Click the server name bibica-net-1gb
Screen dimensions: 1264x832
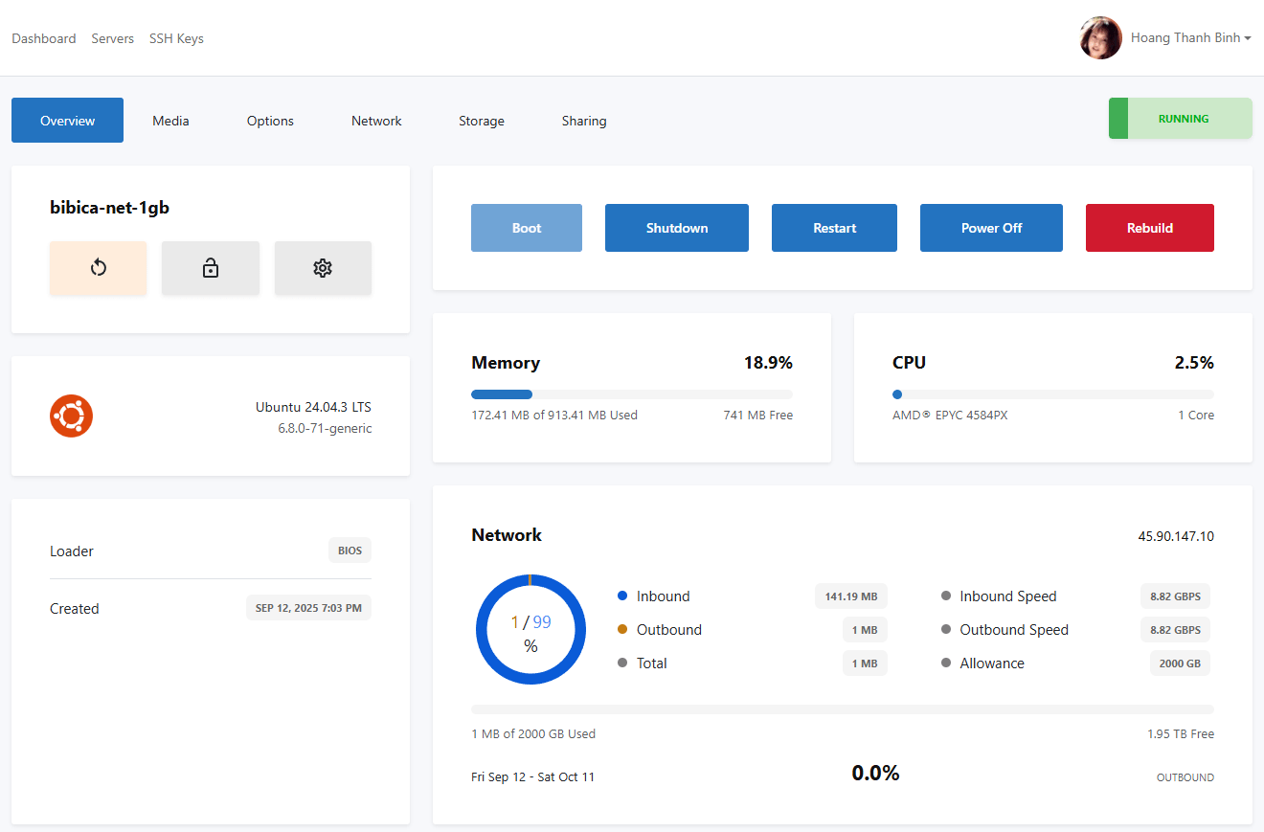[109, 207]
